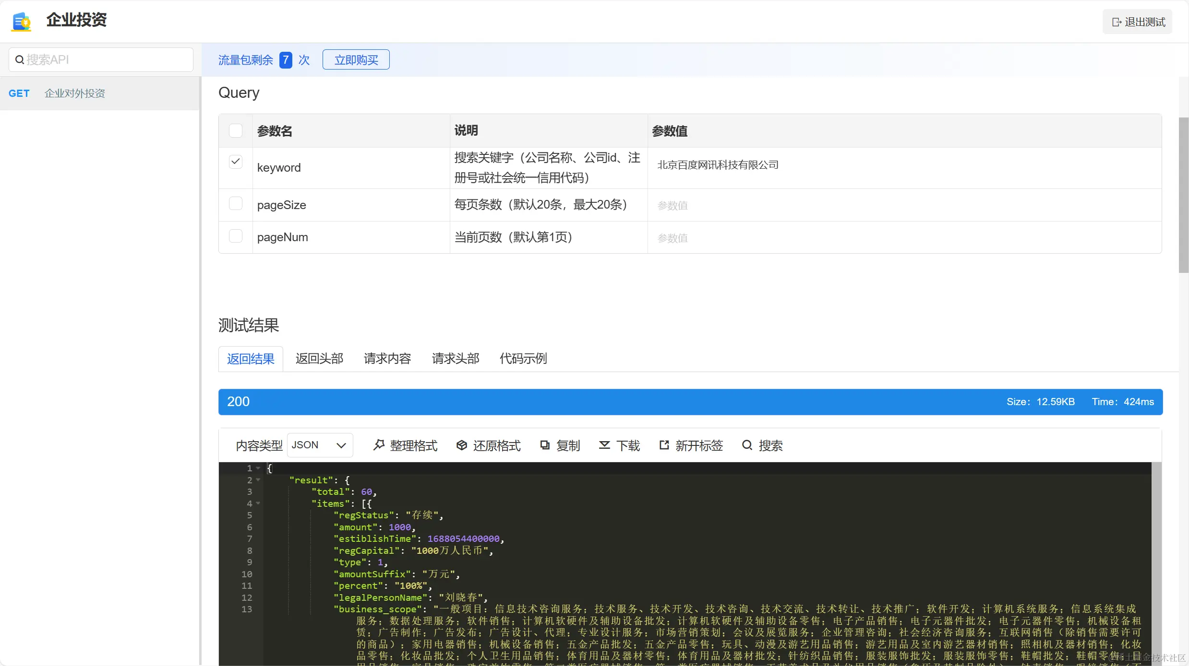
Task: Collapse the "items" fold arrow on line 4
Action: [258, 503]
